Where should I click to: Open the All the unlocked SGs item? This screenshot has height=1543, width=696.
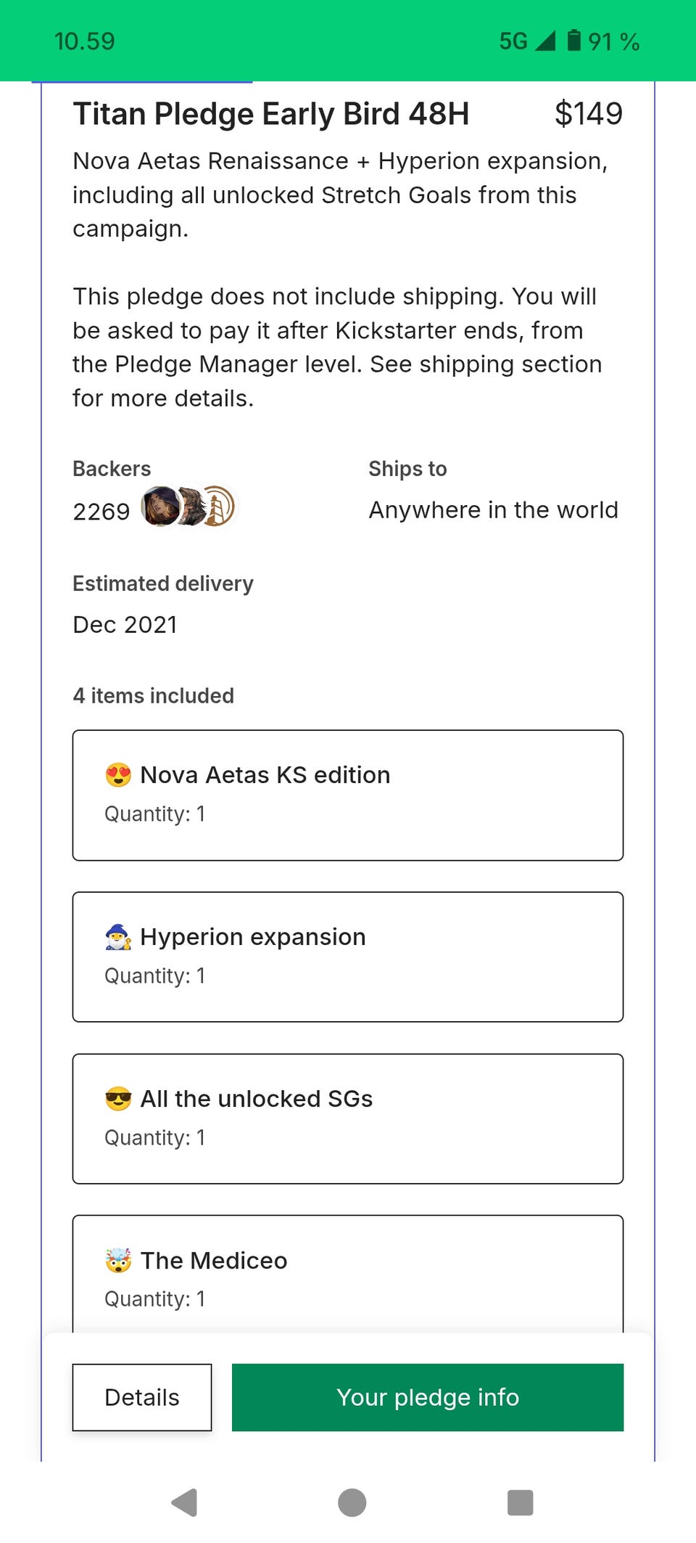[x=348, y=1118]
